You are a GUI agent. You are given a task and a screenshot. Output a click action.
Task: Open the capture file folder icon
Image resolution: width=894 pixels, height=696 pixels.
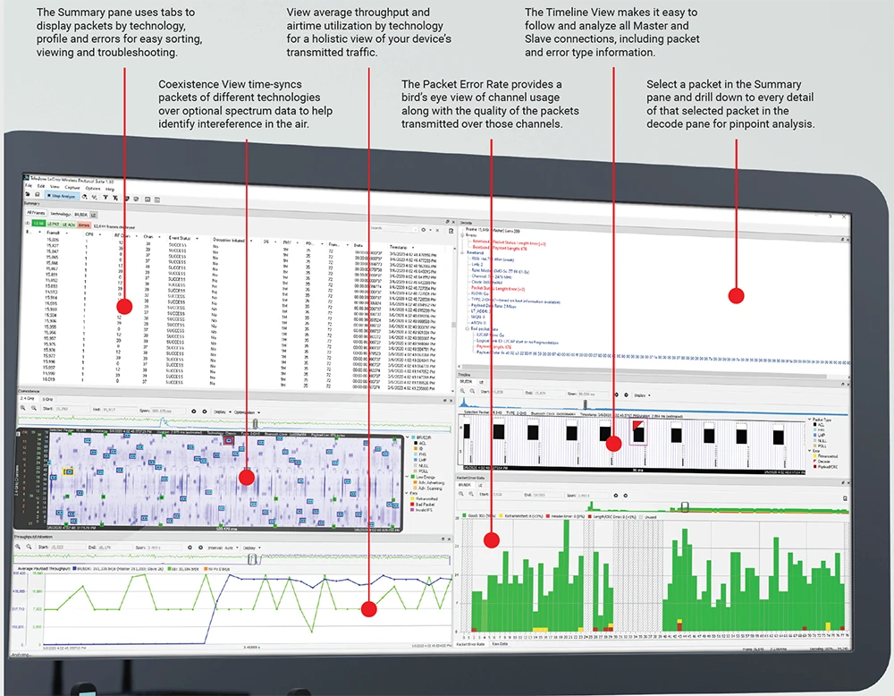[x=28, y=194]
